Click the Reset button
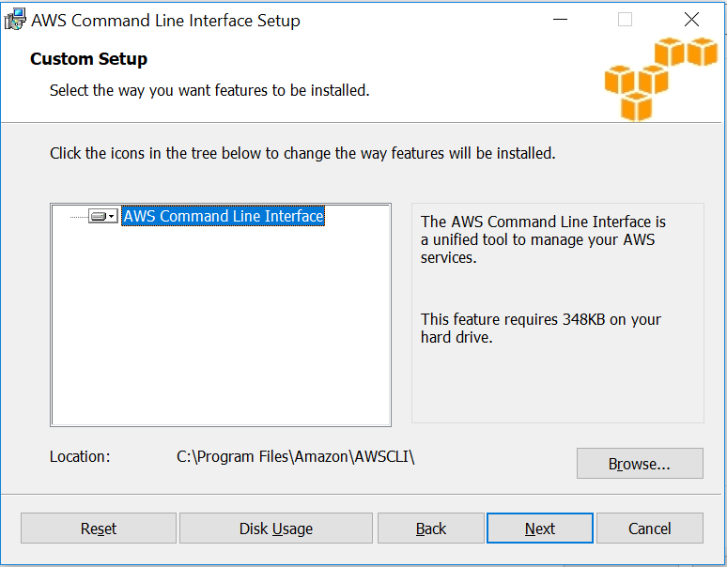This screenshot has width=727, height=567. click(x=99, y=529)
